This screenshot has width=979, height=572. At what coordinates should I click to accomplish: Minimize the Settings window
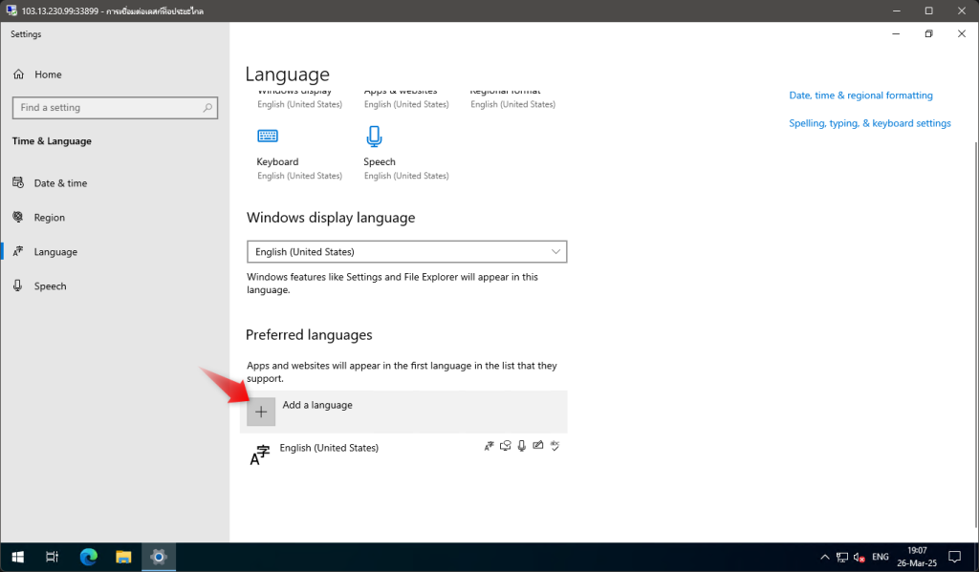pos(896,33)
